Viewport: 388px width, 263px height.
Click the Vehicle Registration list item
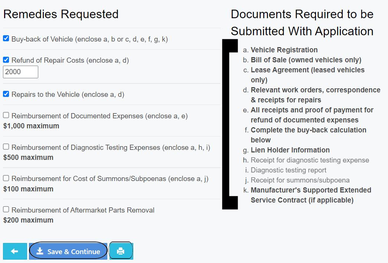[x=284, y=50]
